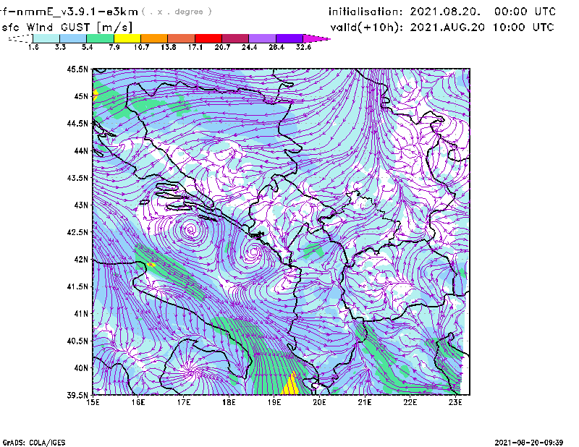Click the yellow gust patch near 39.5N 19.4E

pyautogui.click(x=291, y=385)
